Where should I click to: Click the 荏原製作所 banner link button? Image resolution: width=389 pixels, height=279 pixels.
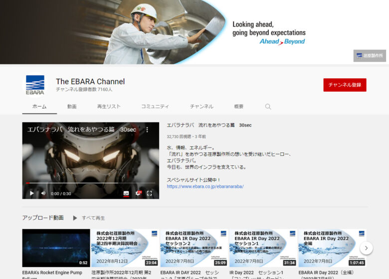pyautogui.click(x=370, y=55)
